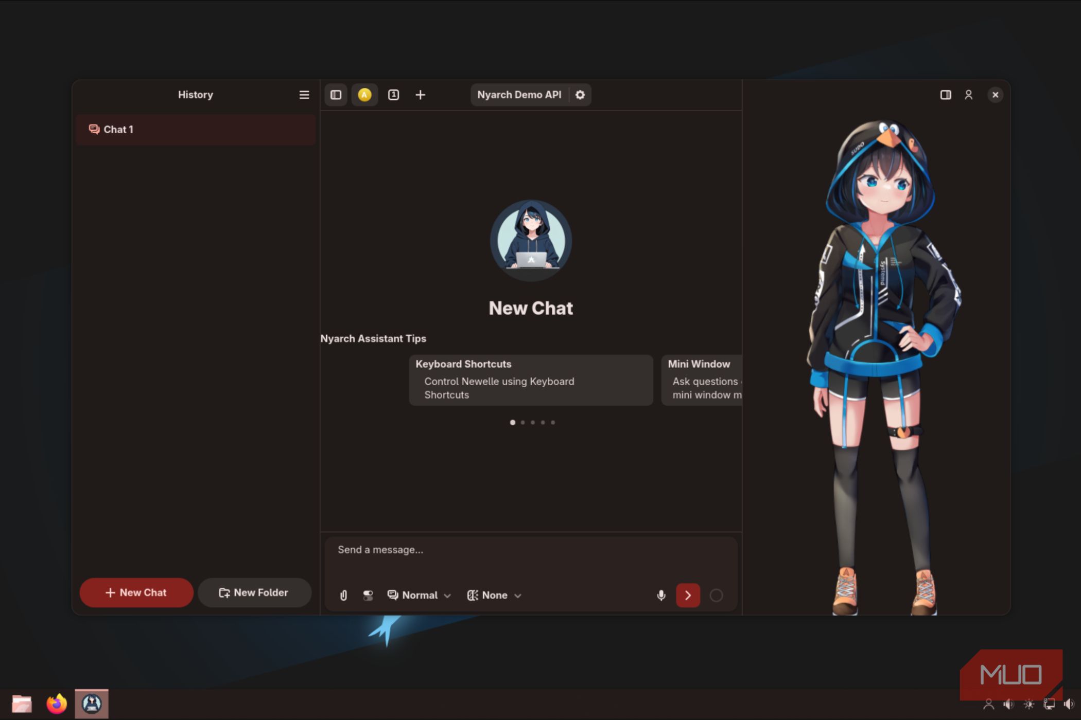This screenshot has width=1081, height=720.
Task: Expand the Normal mode dropdown
Action: point(419,596)
